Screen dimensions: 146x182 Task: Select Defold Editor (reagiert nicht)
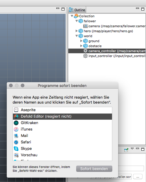[62, 116]
